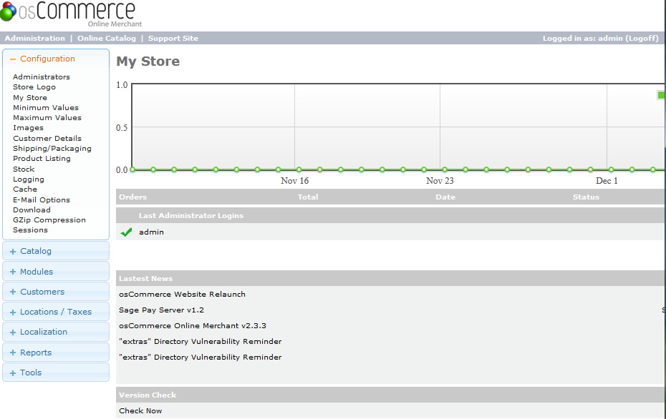Open the Support Site link
666x419 pixels.
pos(173,39)
